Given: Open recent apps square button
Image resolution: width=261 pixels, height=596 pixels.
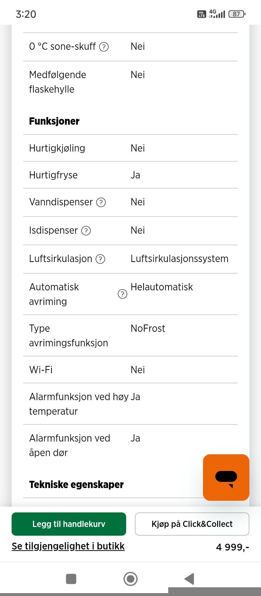Looking at the screenshot, I should tap(71, 579).
